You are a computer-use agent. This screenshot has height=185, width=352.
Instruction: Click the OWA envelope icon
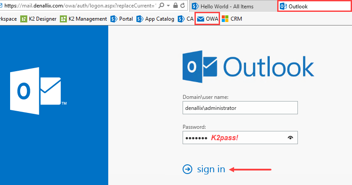(201, 19)
